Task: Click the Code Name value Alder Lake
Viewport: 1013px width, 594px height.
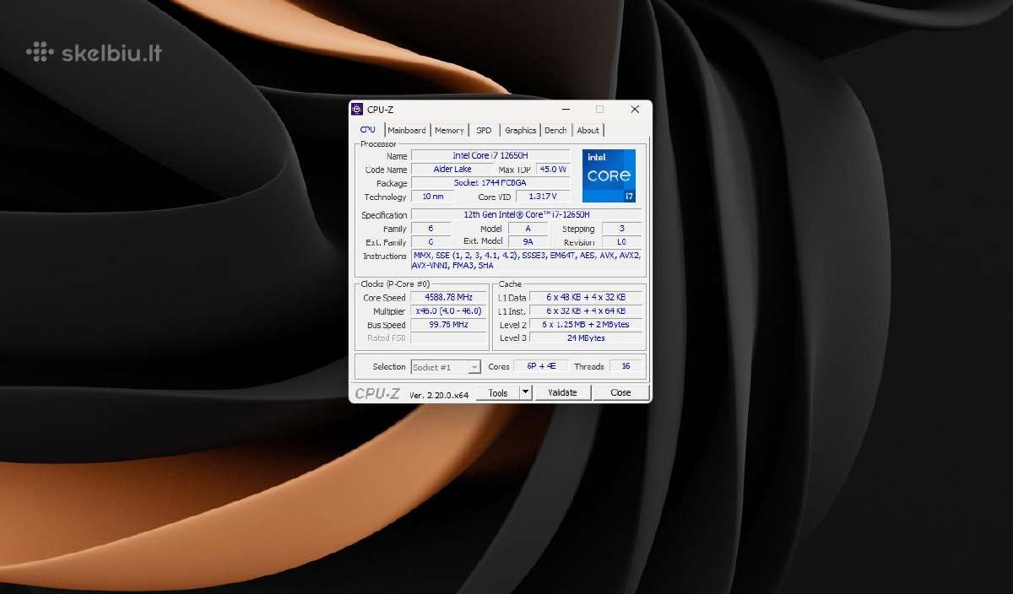Action: [x=452, y=170]
